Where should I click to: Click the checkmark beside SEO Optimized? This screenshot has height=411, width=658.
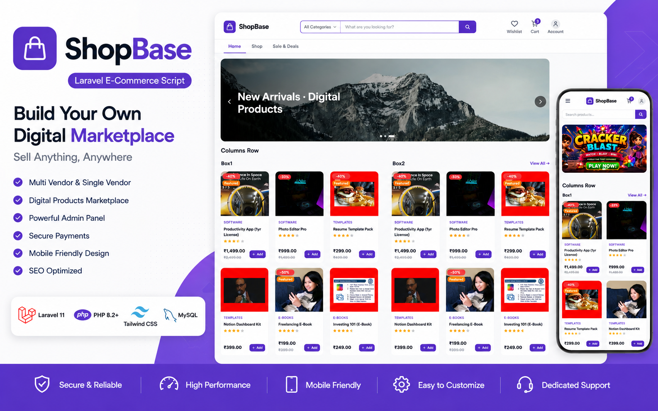18,271
